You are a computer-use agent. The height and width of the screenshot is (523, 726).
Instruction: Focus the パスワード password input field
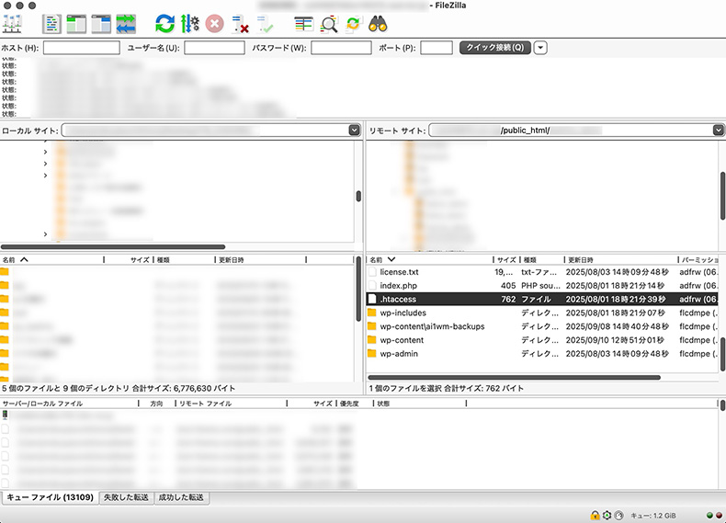[341, 48]
